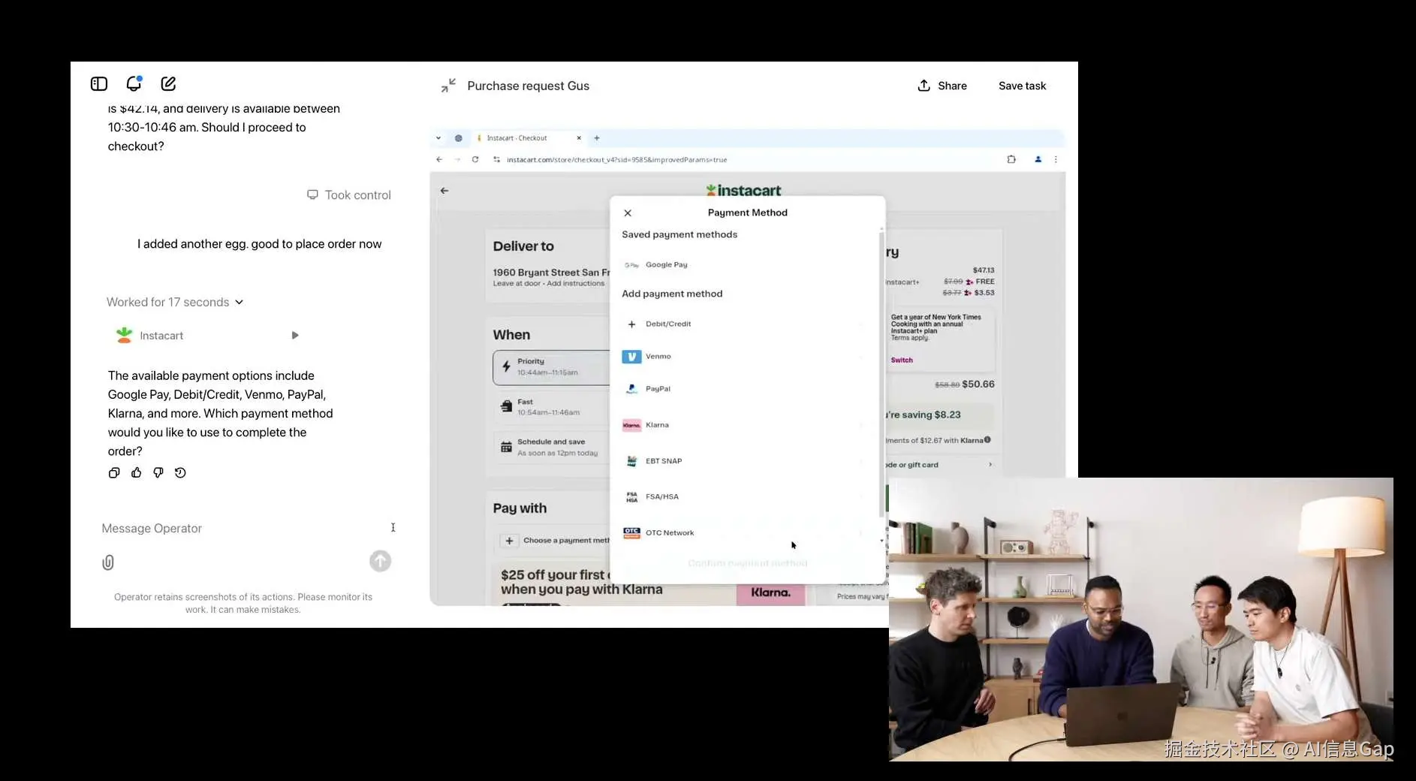Copy the Operator response
The height and width of the screenshot is (781, 1416).
[114, 473]
